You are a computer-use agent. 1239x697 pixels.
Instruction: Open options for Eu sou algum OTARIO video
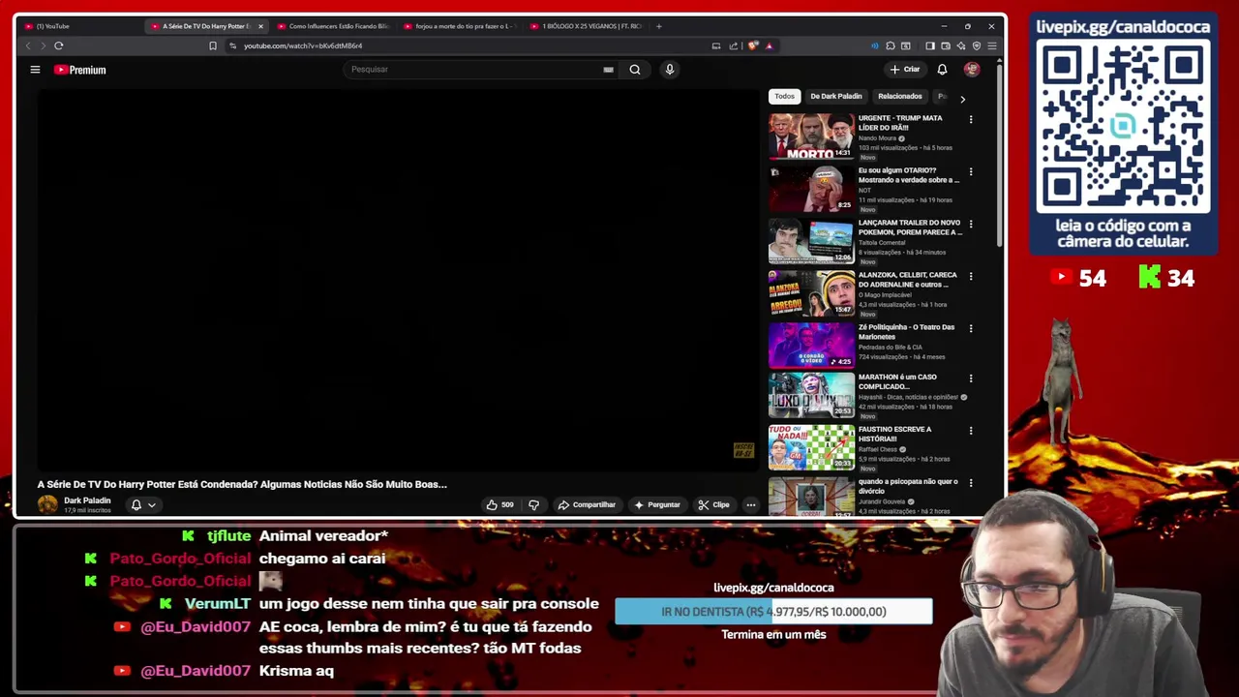(971, 171)
